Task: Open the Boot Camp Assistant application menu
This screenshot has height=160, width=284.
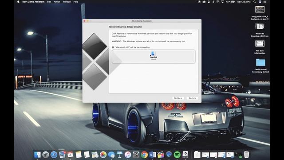Action: pyautogui.click(x=33, y=2)
